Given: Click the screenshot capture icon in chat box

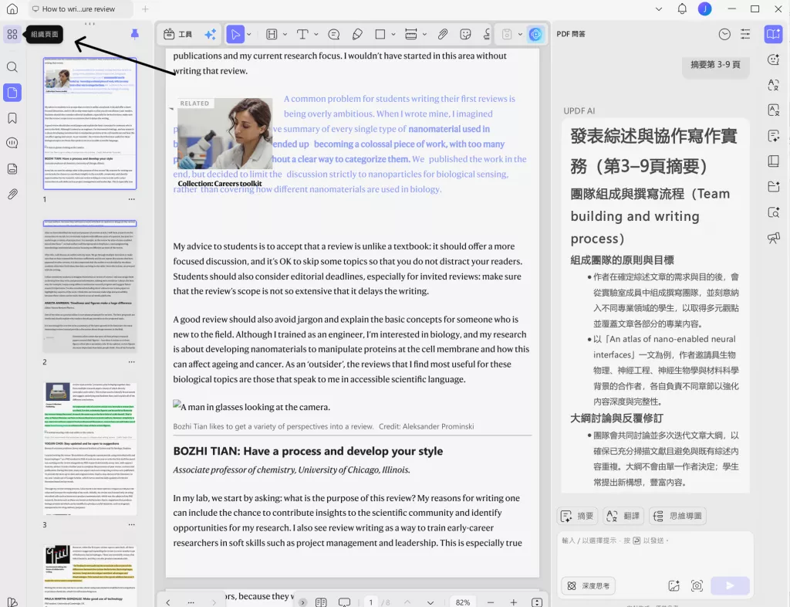Looking at the screenshot, I should [x=697, y=586].
